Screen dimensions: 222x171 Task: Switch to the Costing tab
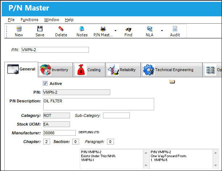89,70
